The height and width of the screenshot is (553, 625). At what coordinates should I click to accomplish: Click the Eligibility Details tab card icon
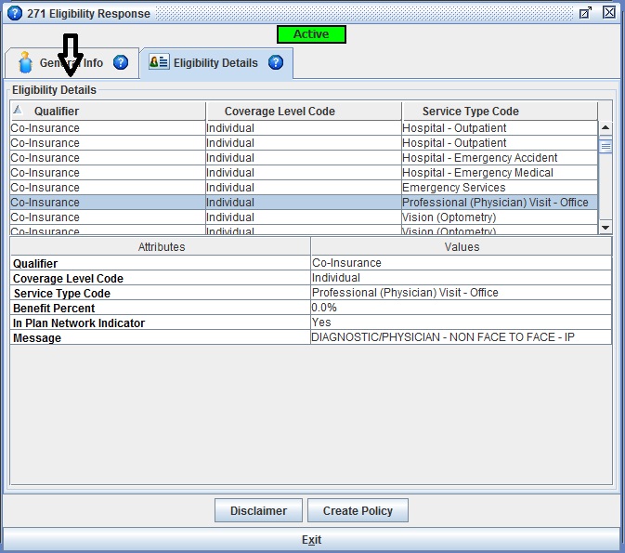159,62
